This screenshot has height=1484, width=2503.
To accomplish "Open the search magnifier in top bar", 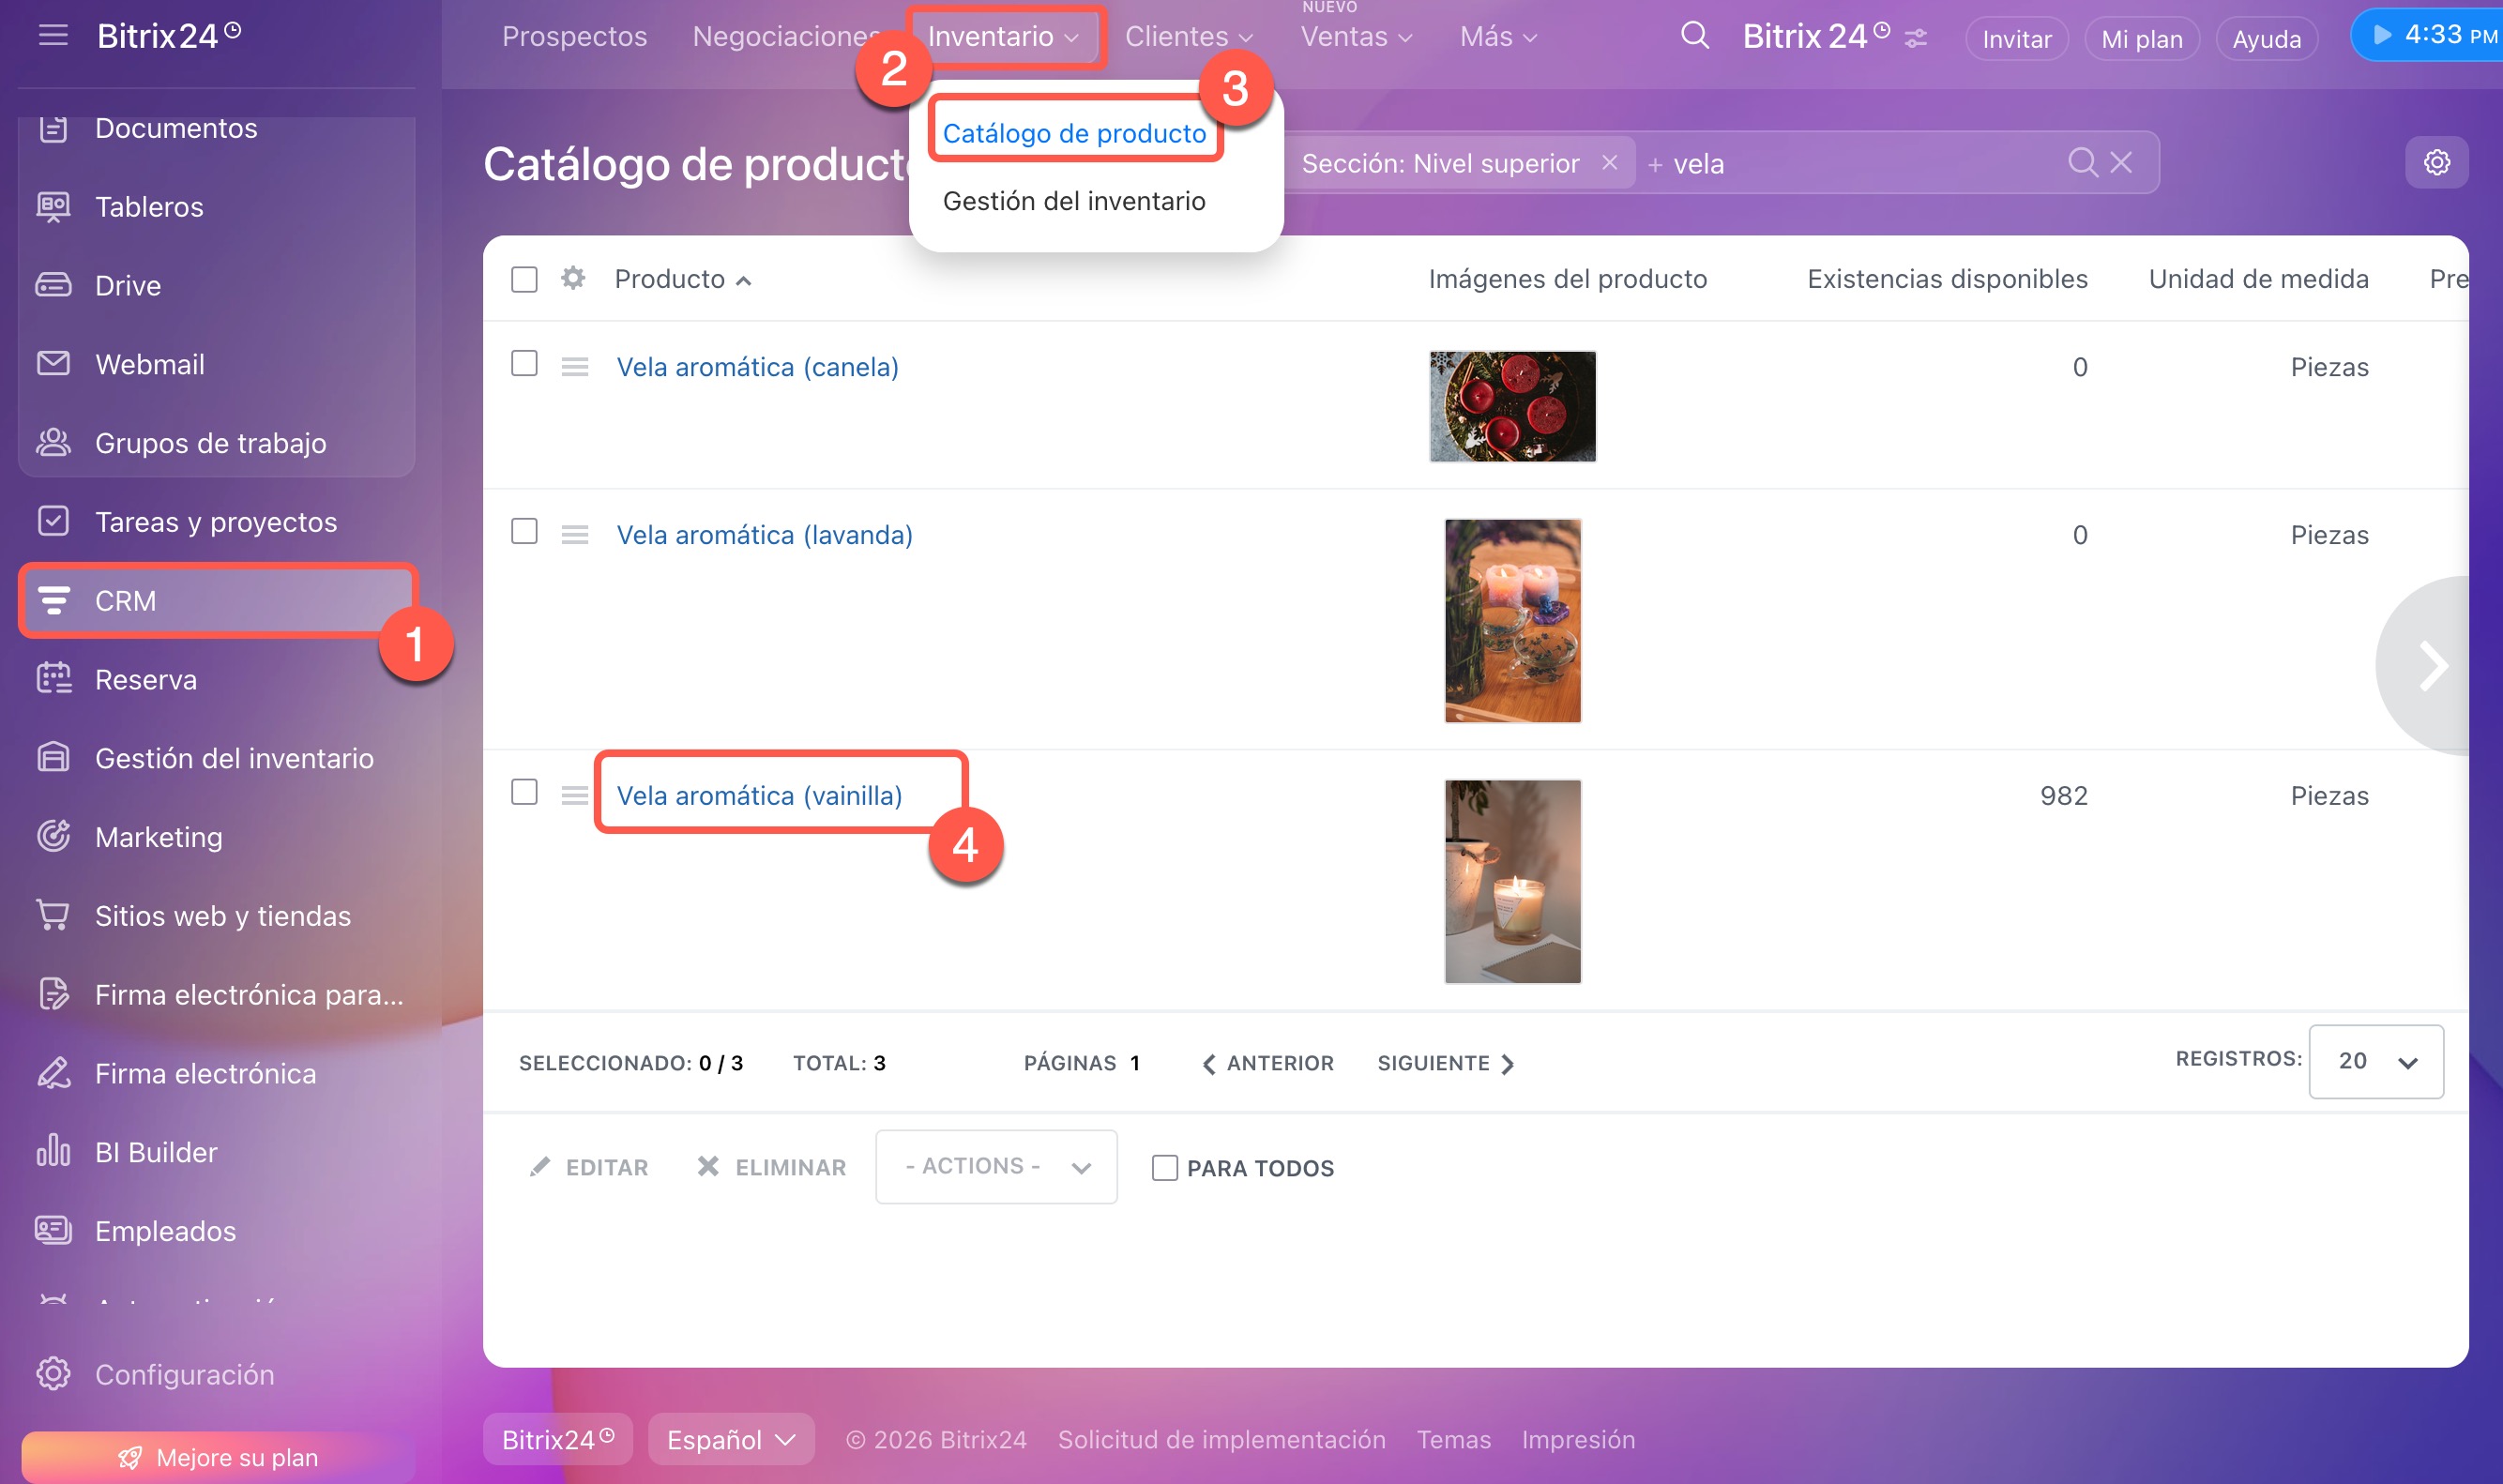I will tap(1694, 37).
